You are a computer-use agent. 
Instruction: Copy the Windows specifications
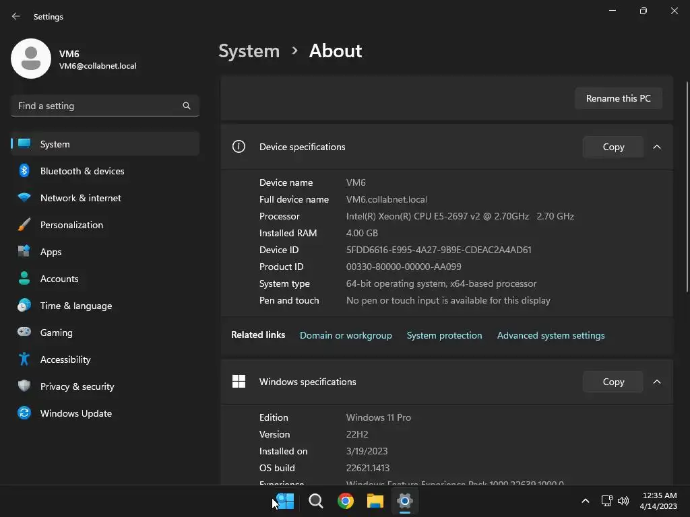[x=613, y=382]
